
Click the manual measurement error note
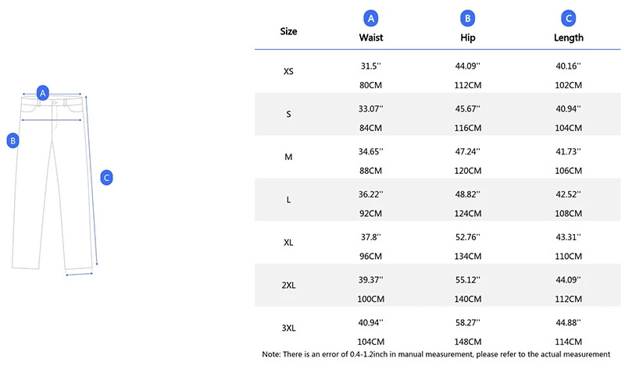pyautogui.click(x=436, y=354)
